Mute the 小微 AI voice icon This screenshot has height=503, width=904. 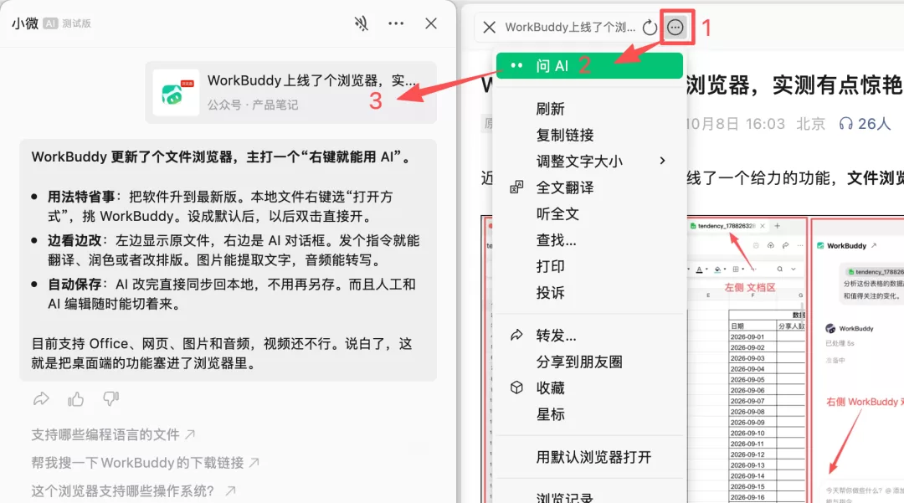(362, 23)
